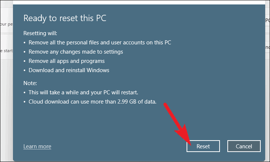Select 'Remove all the personal files' line
Image resolution: width=270 pixels, height=162 pixels.
coord(100,43)
